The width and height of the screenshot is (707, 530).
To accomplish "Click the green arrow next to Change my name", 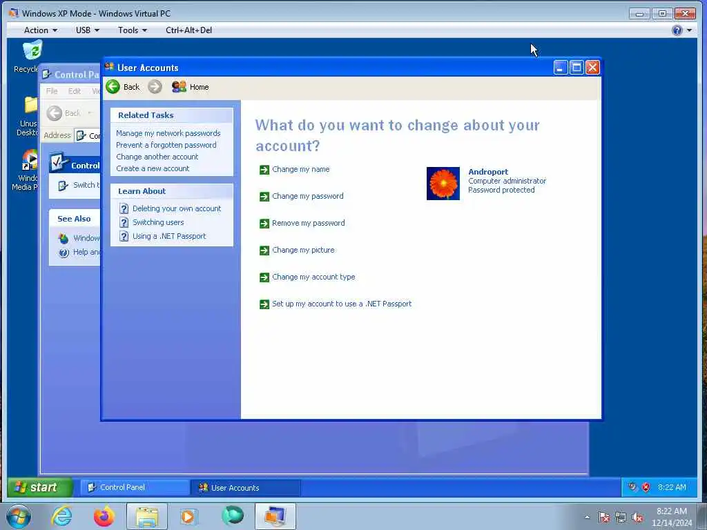I will 264,170.
